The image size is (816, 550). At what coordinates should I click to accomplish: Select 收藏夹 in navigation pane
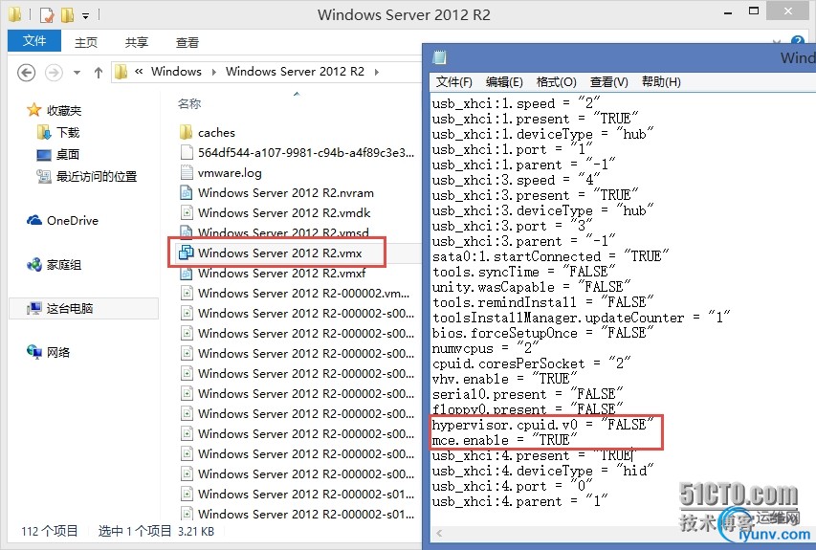(63, 110)
